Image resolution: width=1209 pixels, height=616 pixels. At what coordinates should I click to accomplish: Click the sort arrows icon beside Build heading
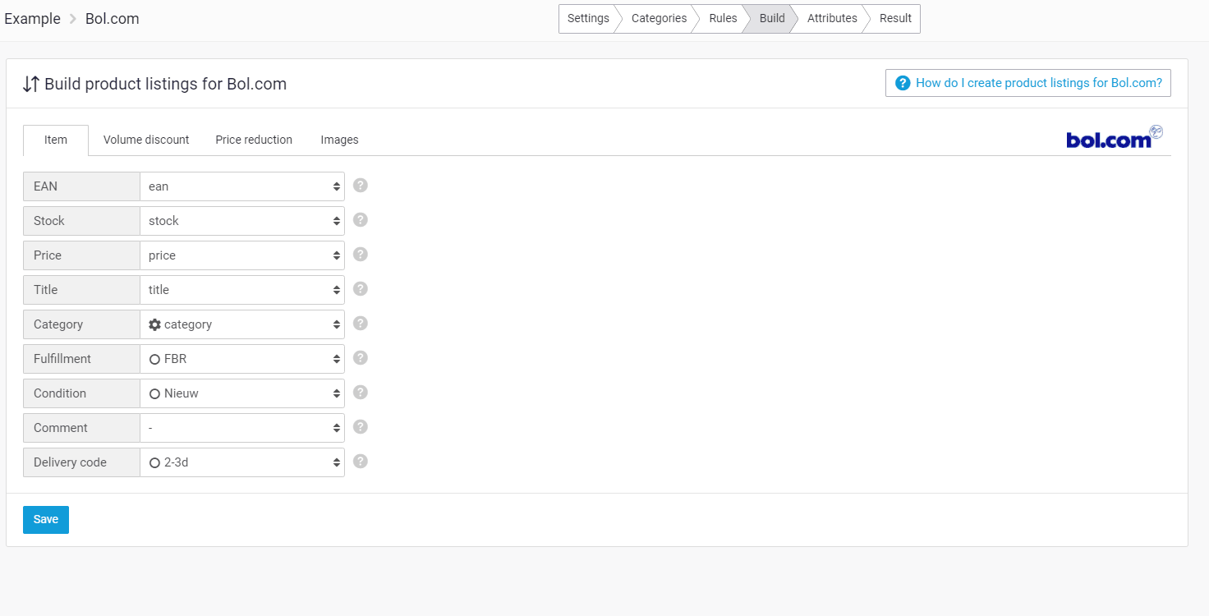pyautogui.click(x=31, y=84)
